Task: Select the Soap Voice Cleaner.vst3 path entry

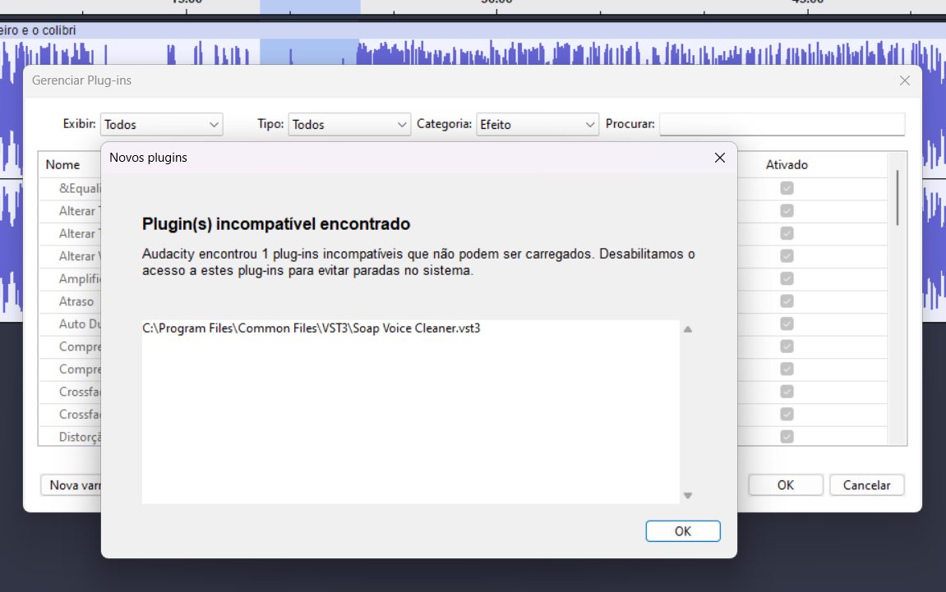Action: [x=311, y=328]
